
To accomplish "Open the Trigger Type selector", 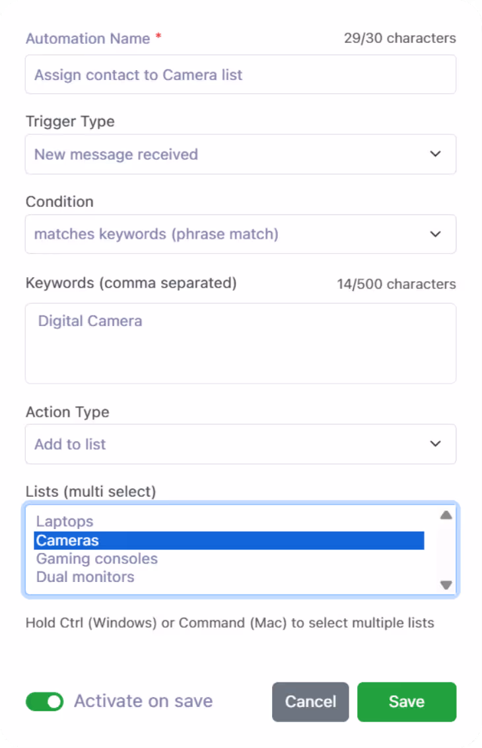I will 240,154.
